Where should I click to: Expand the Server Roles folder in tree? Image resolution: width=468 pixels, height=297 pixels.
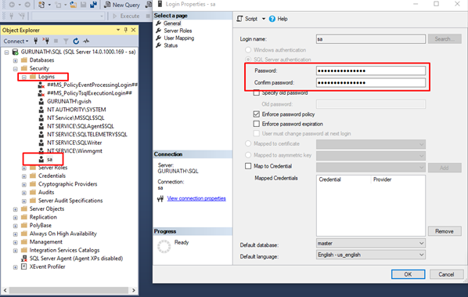click(24, 168)
